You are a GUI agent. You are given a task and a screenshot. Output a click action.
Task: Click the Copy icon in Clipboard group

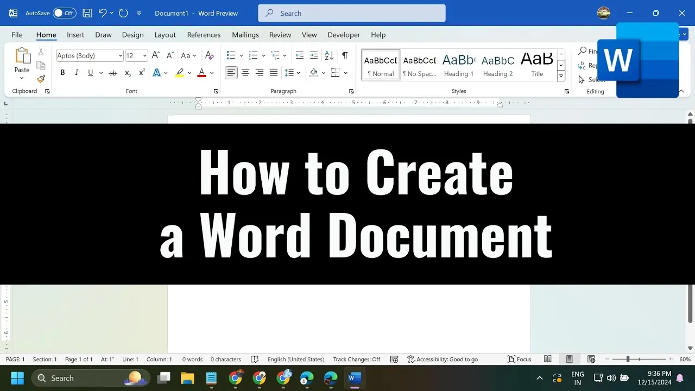(41, 65)
